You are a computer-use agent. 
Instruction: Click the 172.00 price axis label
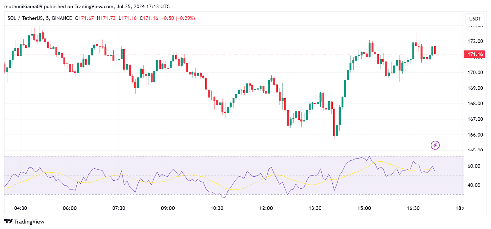pos(475,41)
